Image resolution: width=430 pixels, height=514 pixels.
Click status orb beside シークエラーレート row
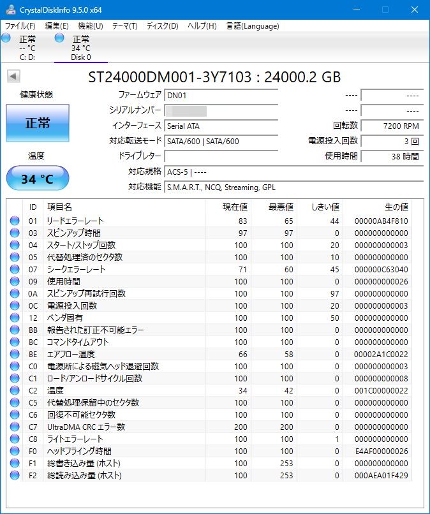pyautogui.click(x=15, y=269)
